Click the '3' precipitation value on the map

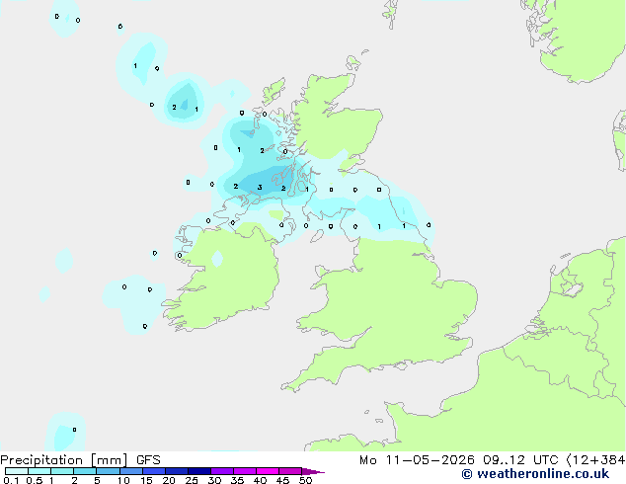pyautogui.click(x=260, y=188)
